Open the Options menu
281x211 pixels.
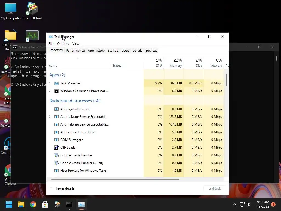pyautogui.click(x=63, y=44)
